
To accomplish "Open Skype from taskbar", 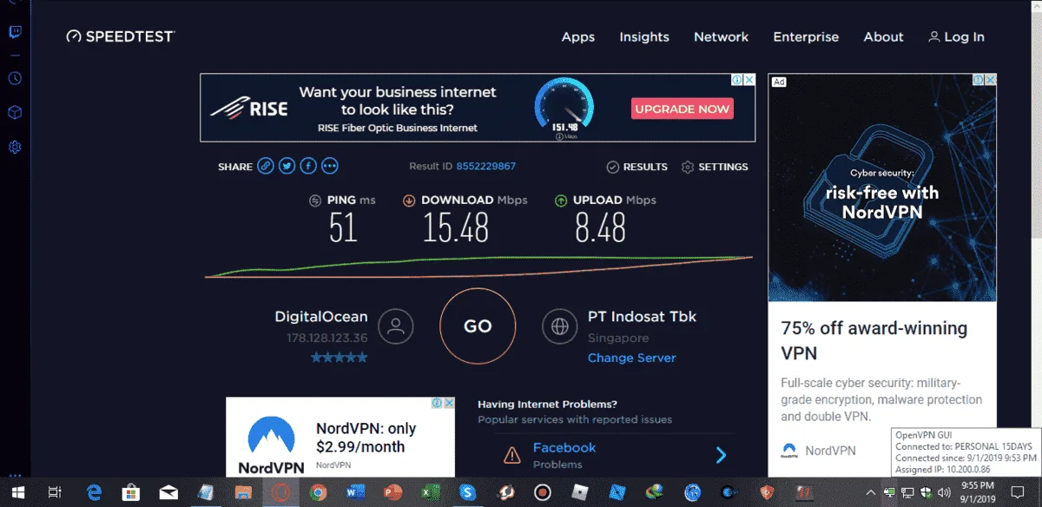I will click(468, 492).
